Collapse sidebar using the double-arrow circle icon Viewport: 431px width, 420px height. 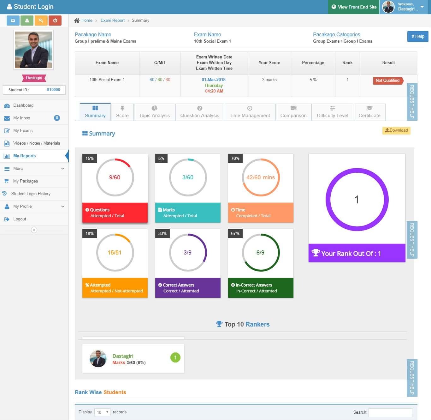click(34, 230)
